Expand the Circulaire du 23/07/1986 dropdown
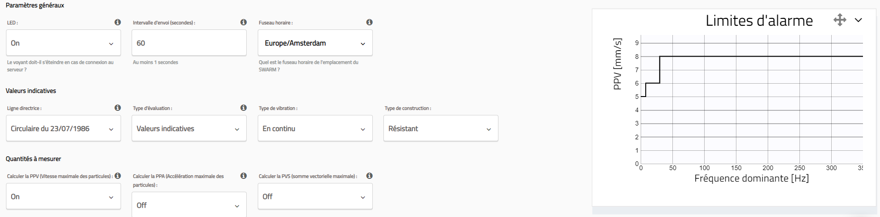Viewport: 880px width, 217px height. pyautogui.click(x=64, y=129)
